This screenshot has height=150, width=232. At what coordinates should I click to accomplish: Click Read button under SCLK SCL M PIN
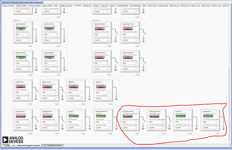[x=137, y=133]
